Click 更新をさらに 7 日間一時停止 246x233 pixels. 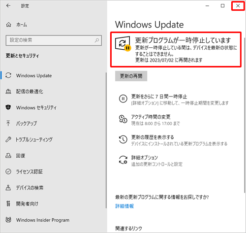pyautogui.click(x=159, y=97)
